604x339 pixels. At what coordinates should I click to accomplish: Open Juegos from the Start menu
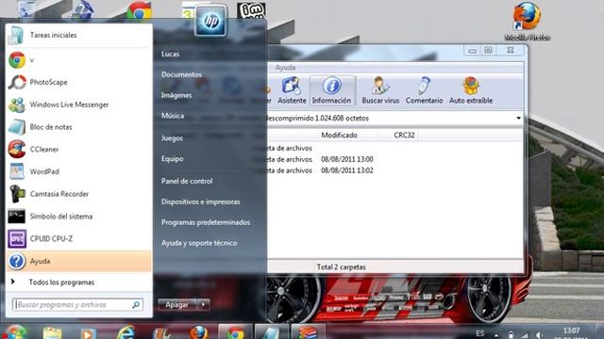pos(172,138)
